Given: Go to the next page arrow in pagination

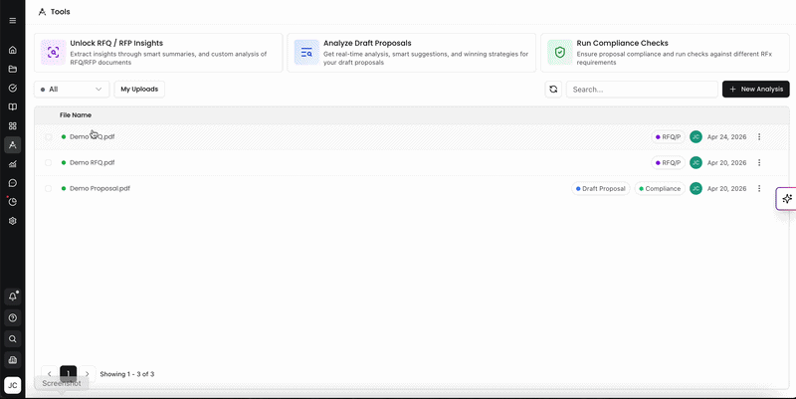Looking at the screenshot, I should coord(88,374).
